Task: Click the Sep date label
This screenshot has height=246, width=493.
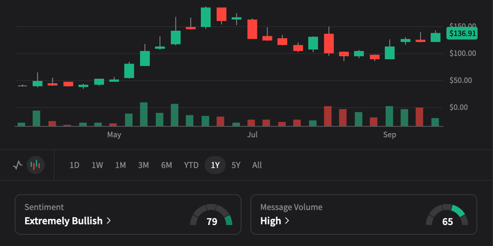Action: click(x=389, y=135)
